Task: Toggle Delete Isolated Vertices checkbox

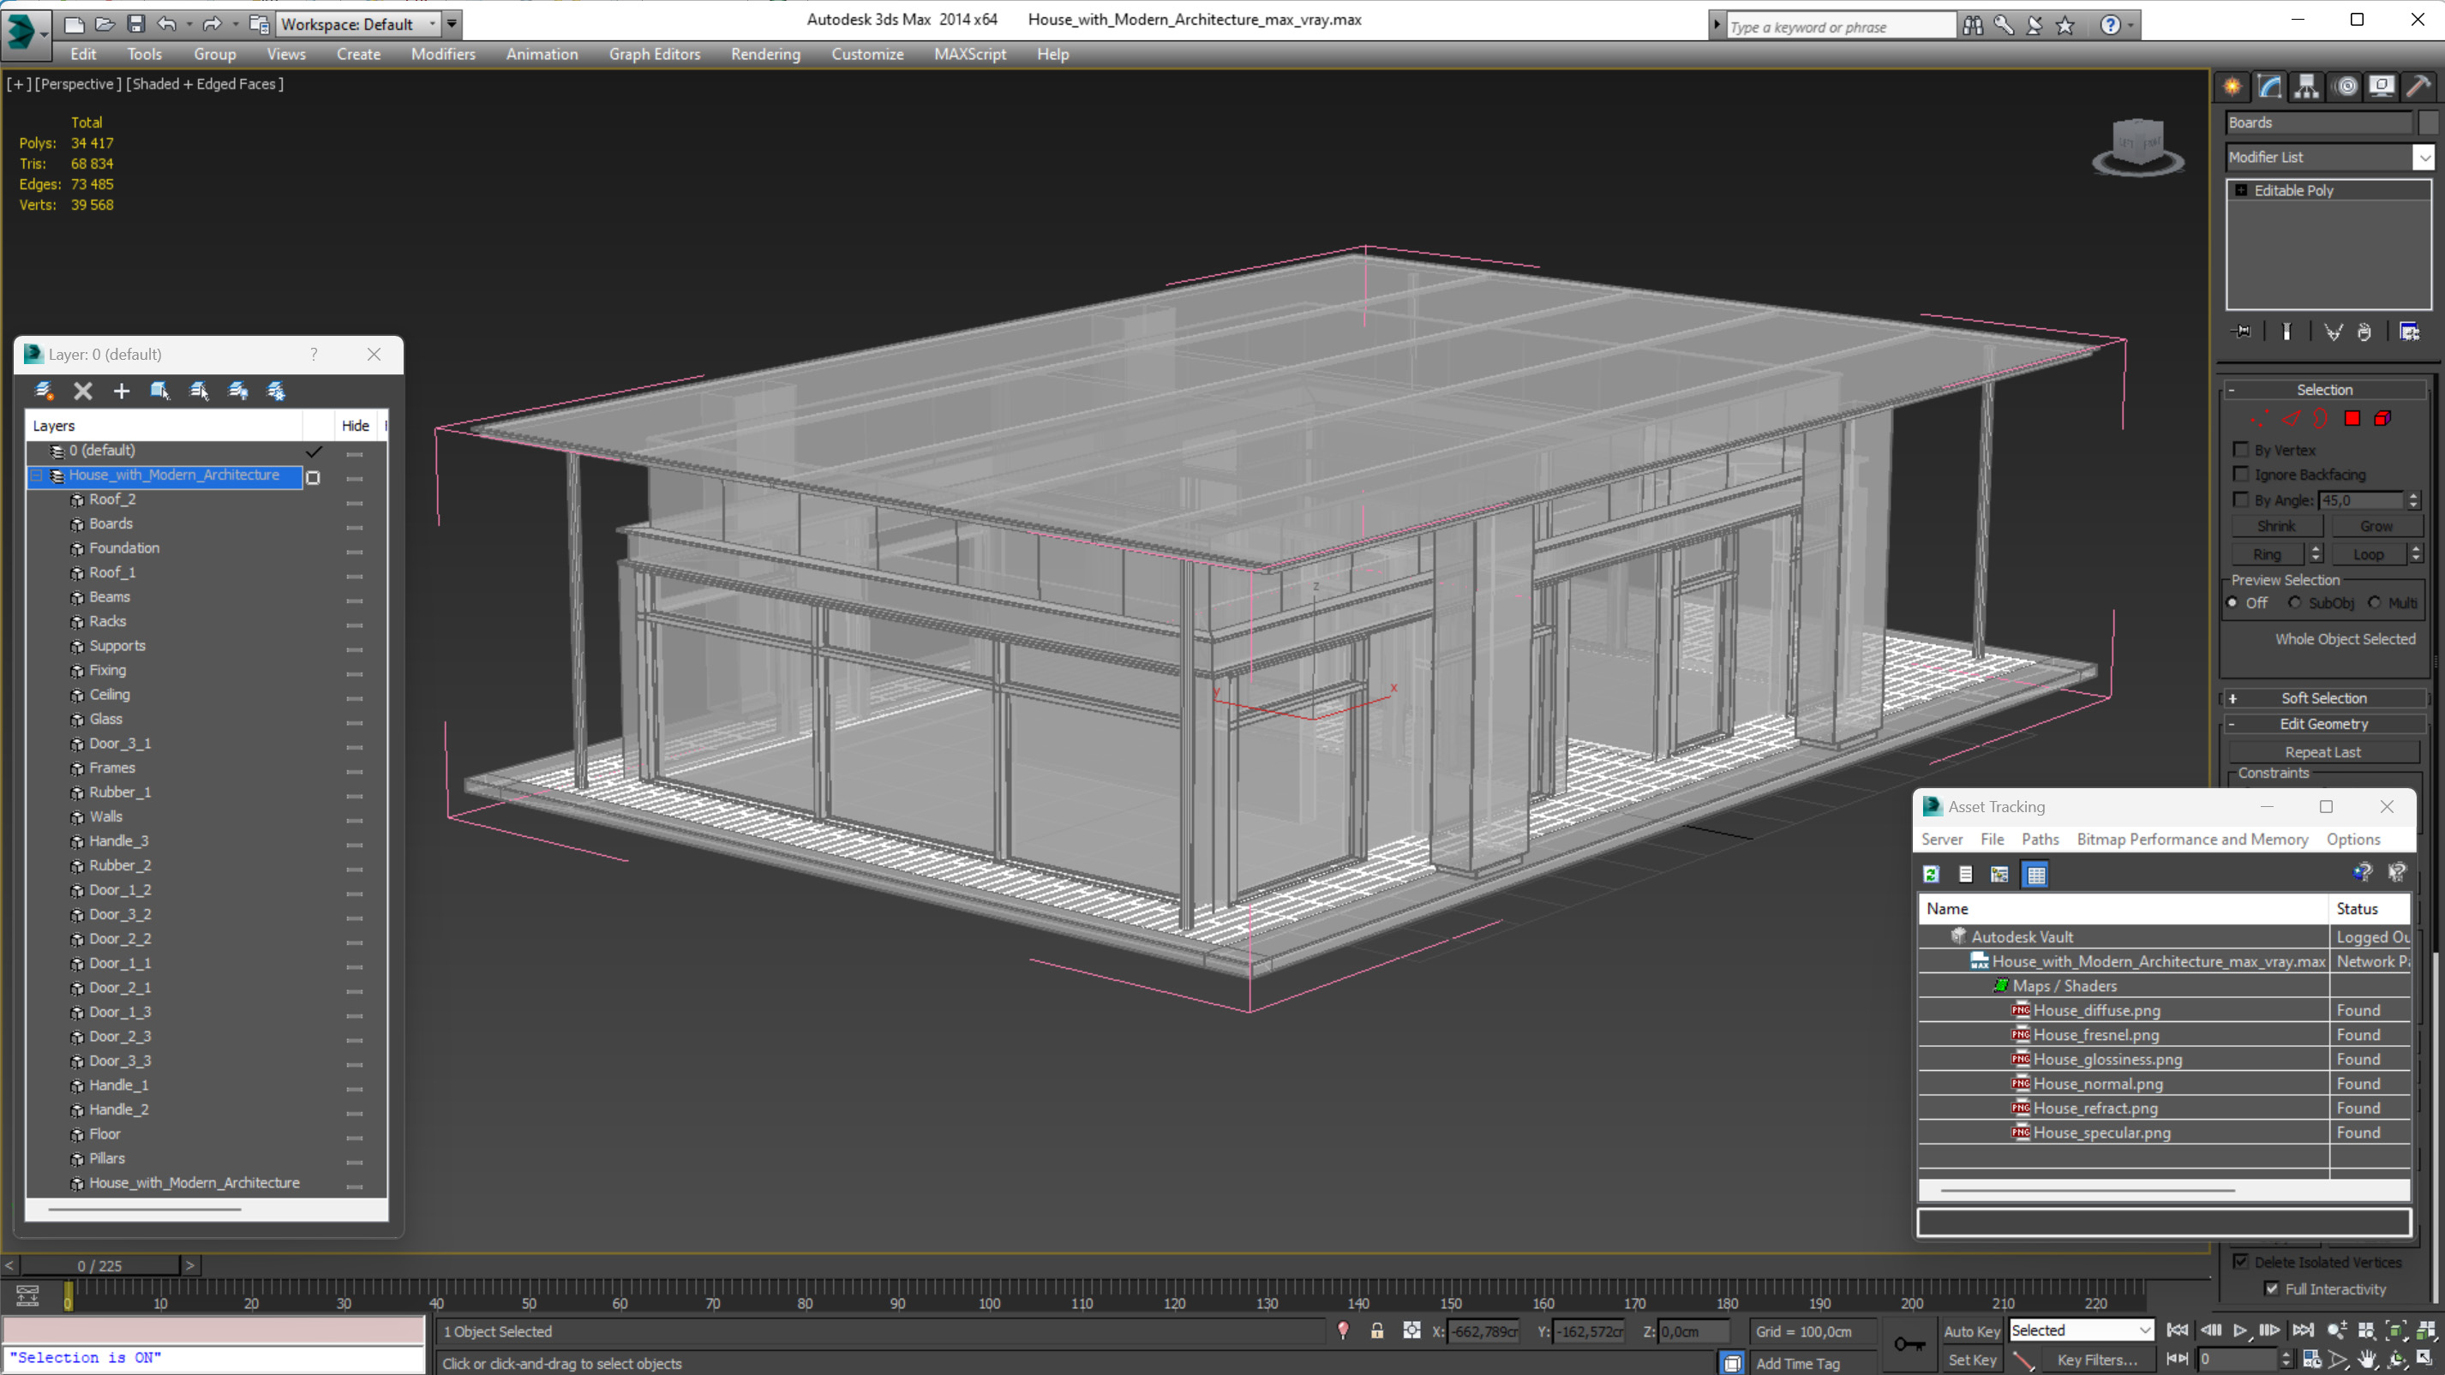Action: coord(2241,1262)
